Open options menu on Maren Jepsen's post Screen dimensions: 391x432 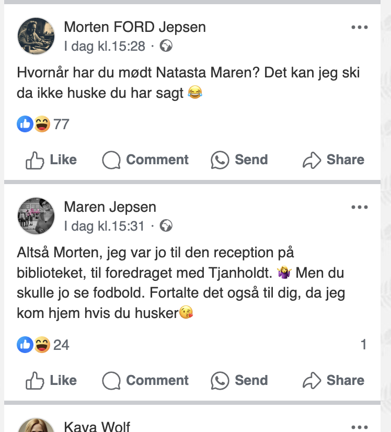(x=360, y=208)
